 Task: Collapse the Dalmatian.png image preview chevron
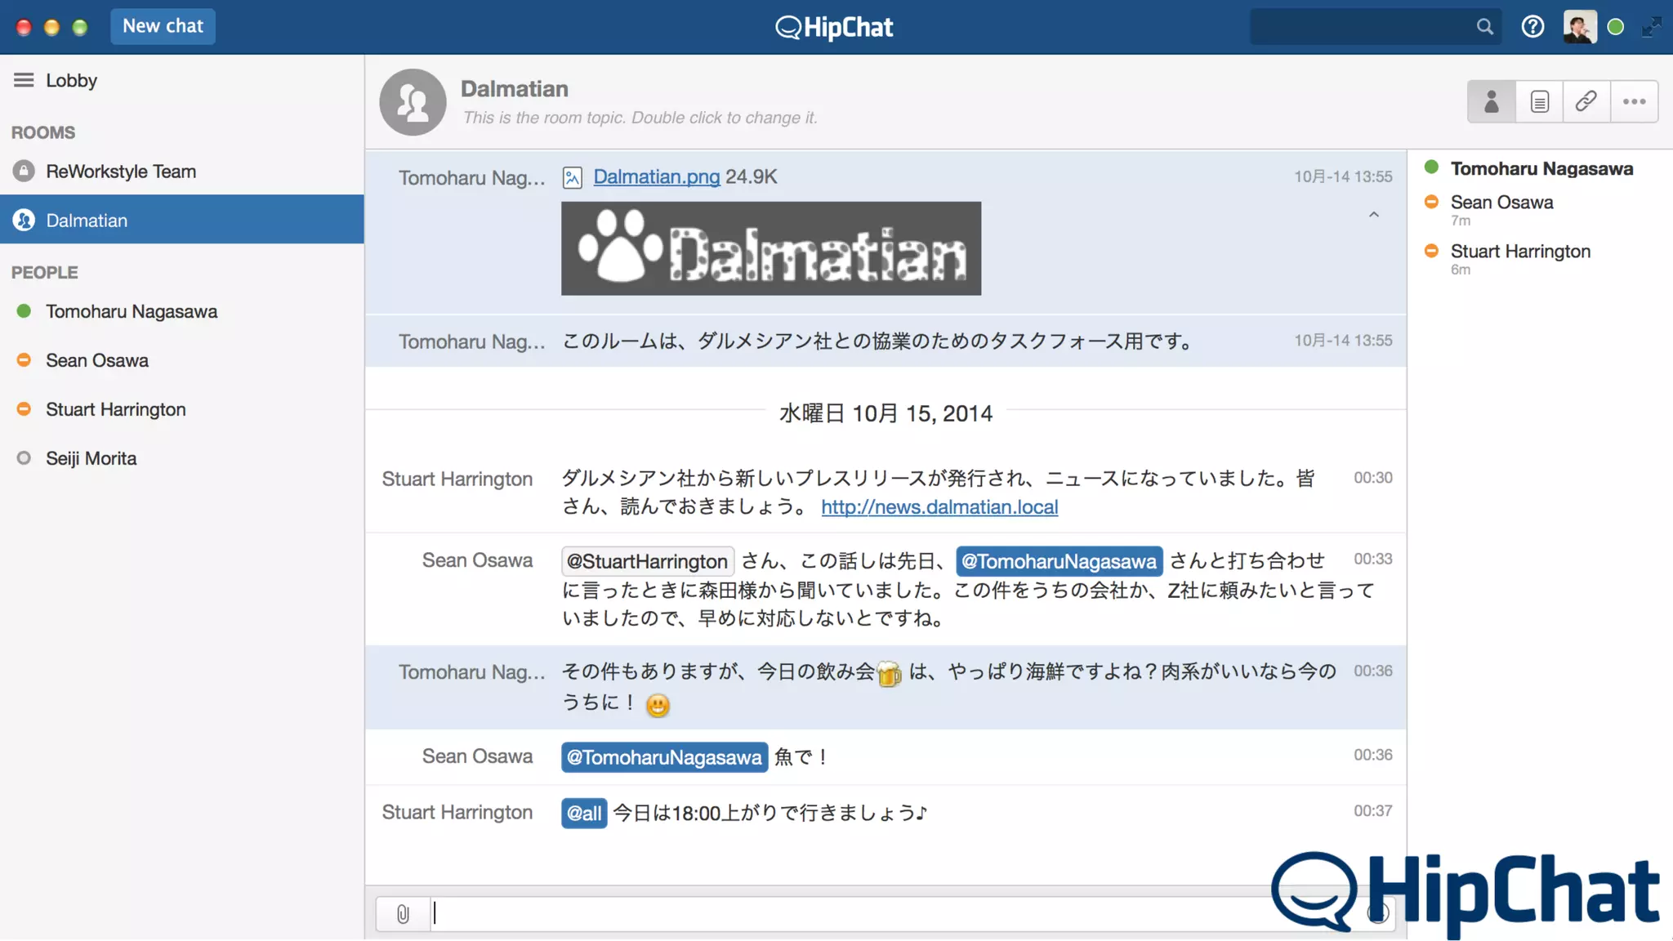click(x=1374, y=215)
